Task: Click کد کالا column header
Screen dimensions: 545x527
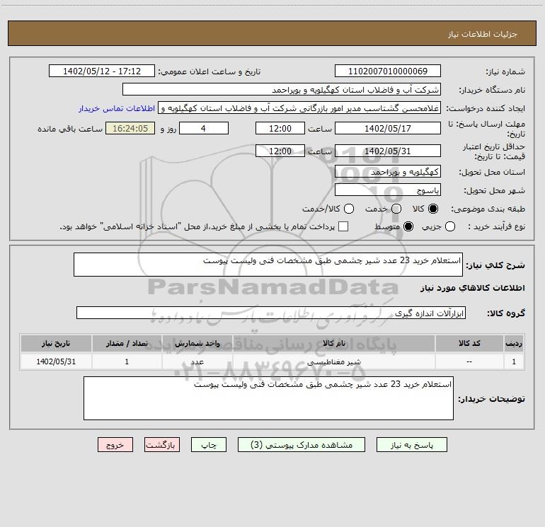Action: (x=469, y=343)
